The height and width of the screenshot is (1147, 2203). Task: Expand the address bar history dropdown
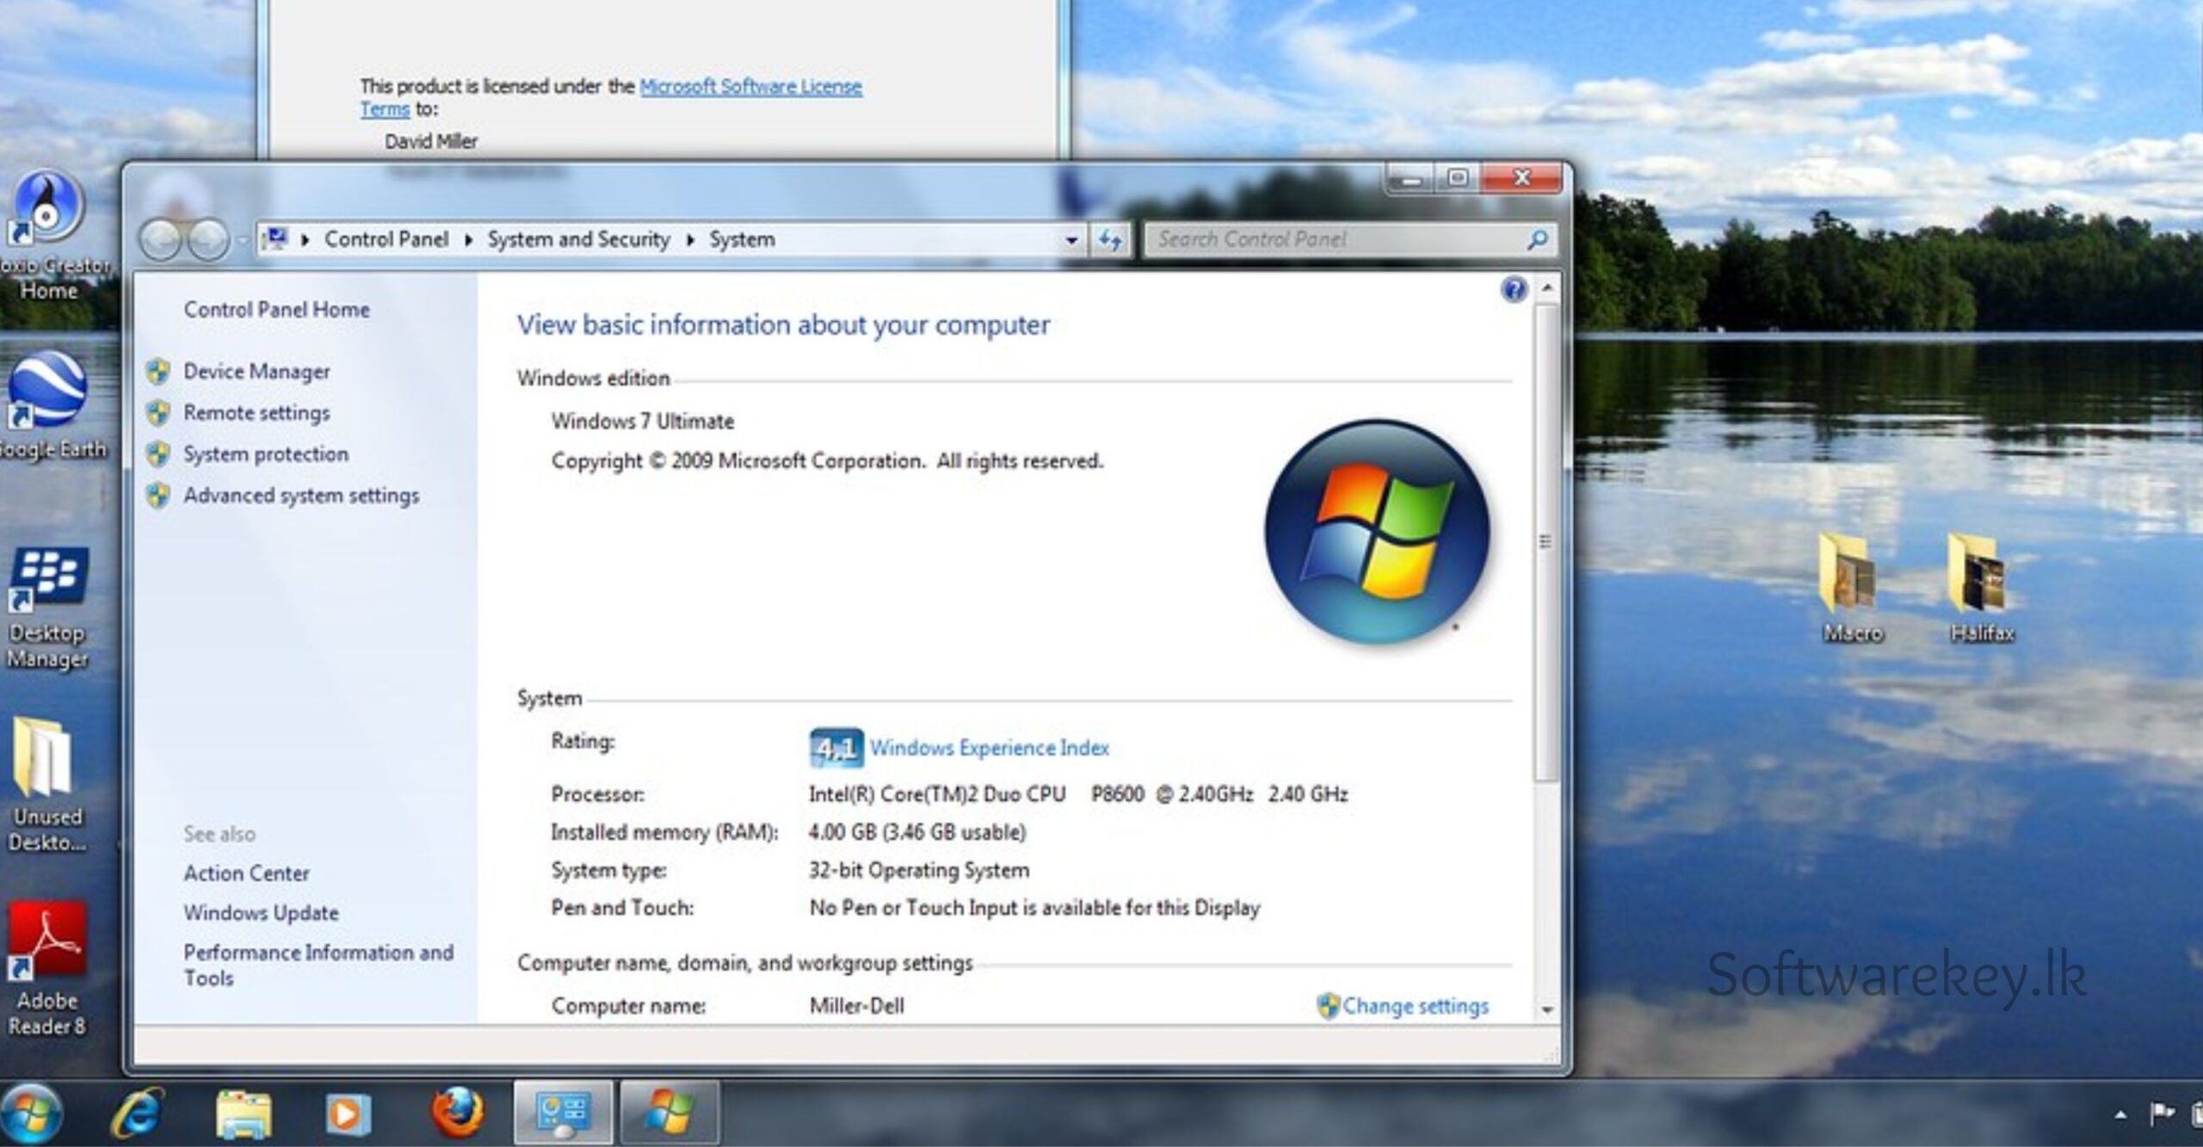coord(1071,240)
